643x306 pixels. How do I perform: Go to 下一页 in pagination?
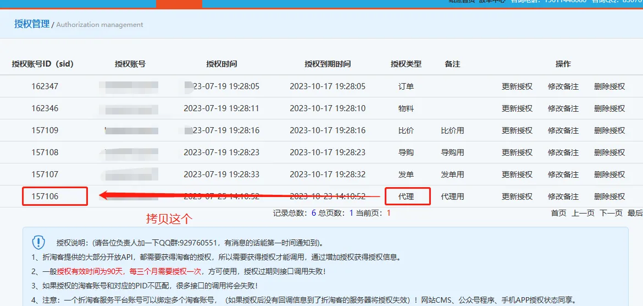(611, 213)
